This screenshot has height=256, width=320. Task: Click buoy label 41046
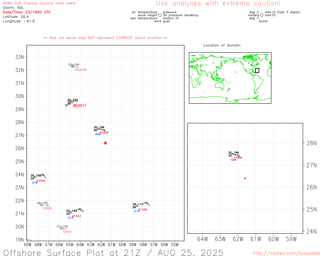pyautogui.click(x=41, y=181)
